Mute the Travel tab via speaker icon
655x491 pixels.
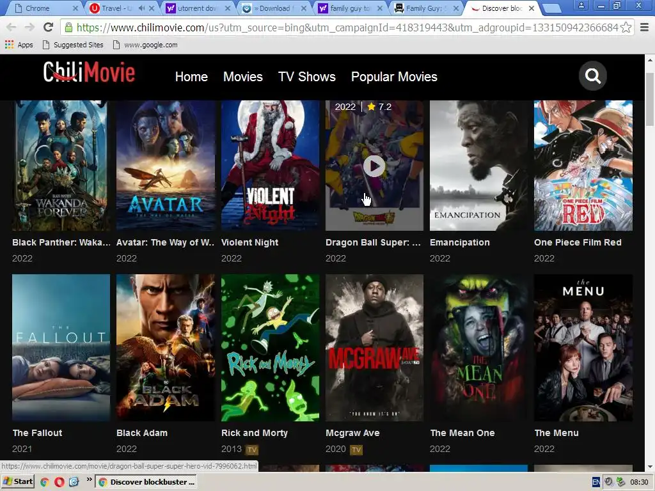pos(141,8)
